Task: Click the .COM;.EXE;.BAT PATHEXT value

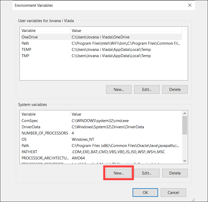Action: click(x=118, y=152)
